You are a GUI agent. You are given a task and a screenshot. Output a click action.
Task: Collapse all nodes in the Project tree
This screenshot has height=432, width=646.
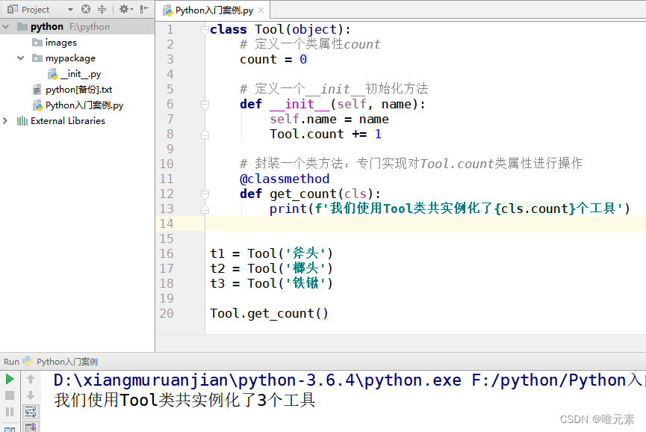tap(102, 10)
